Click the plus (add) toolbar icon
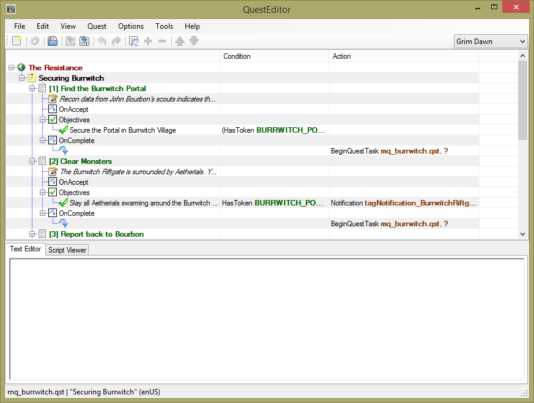Image resolution: width=534 pixels, height=403 pixels. coord(148,42)
